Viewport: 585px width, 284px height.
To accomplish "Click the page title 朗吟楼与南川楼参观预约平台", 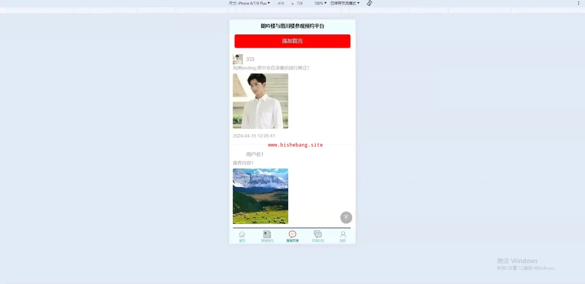I will tap(292, 26).
